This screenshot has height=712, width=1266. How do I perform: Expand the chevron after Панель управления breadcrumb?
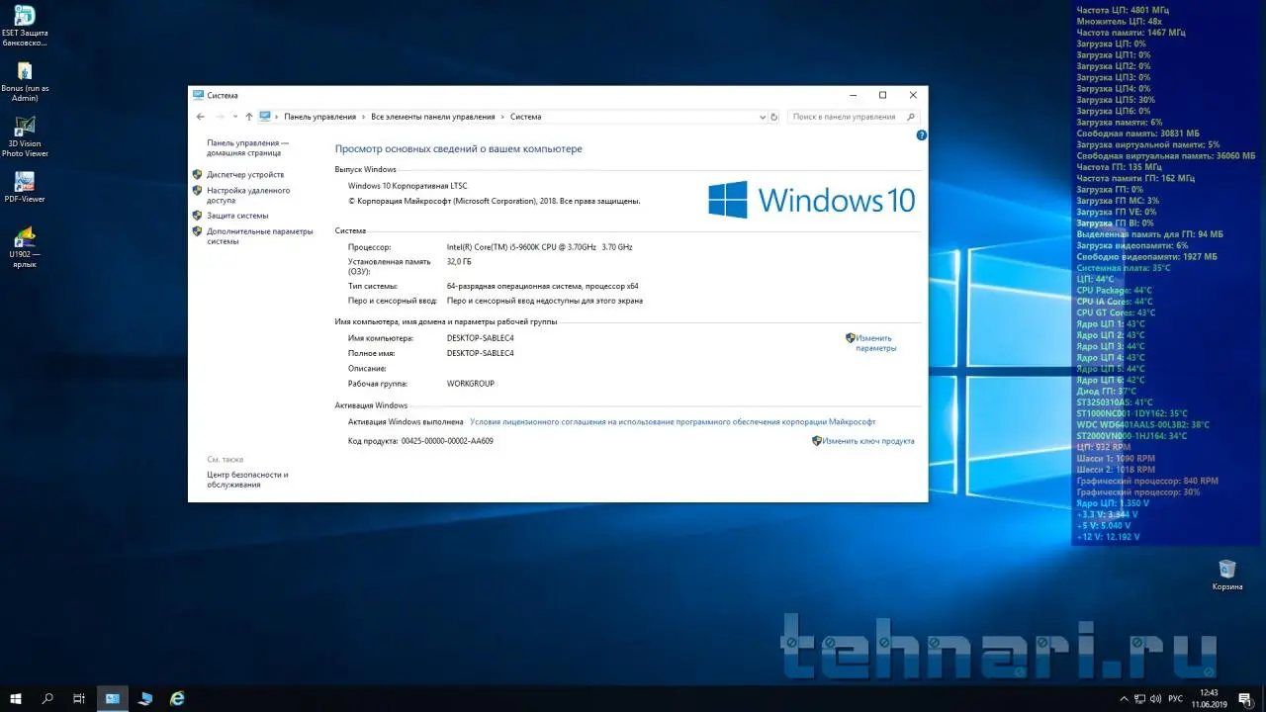tap(363, 117)
